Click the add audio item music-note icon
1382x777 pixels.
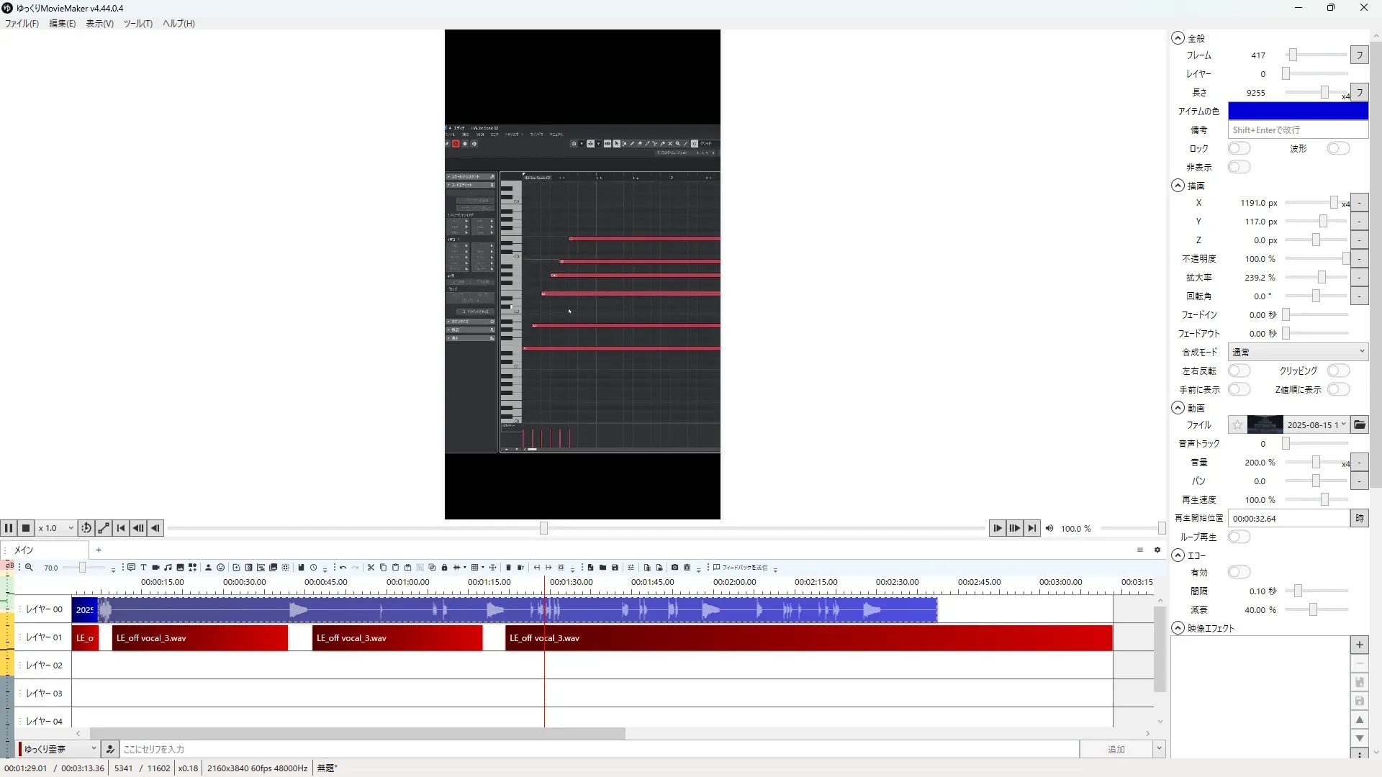pos(168,568)
